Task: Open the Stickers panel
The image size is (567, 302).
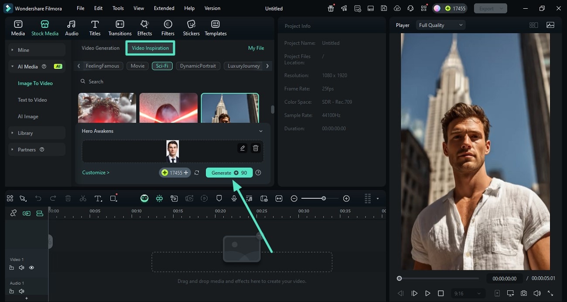Action: [x=191, y=28]
